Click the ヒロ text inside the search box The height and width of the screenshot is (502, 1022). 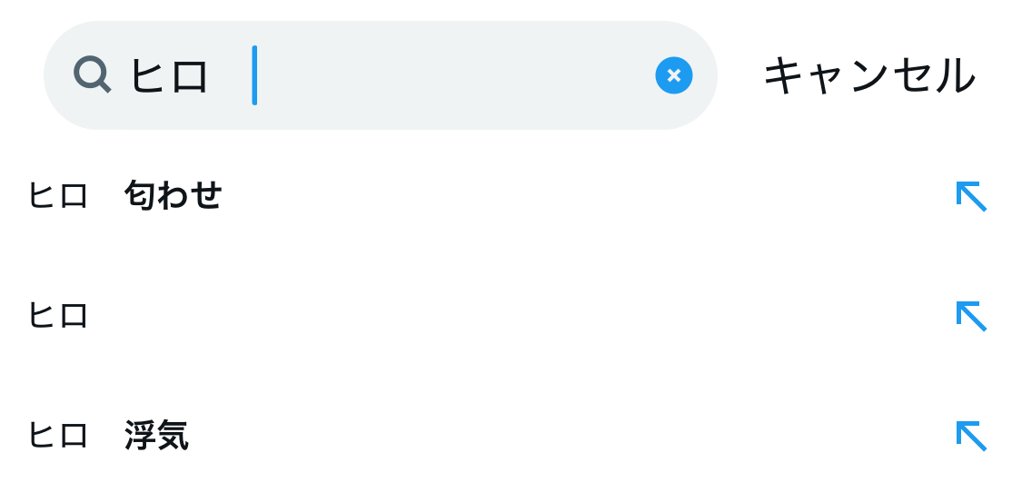pyautogui.click(x=169, y=75)
